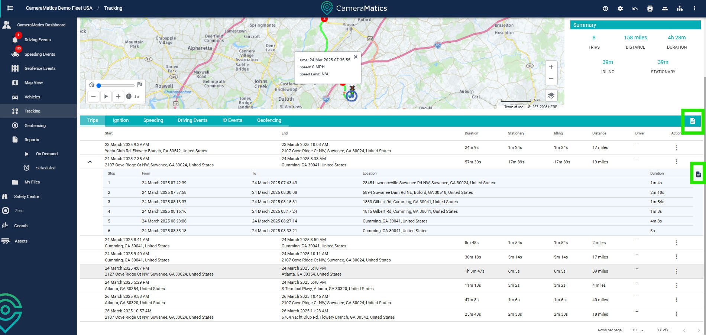Click the help question mark icon
The width and height of the screenshot is (706, 335).
tap(605, 8)
